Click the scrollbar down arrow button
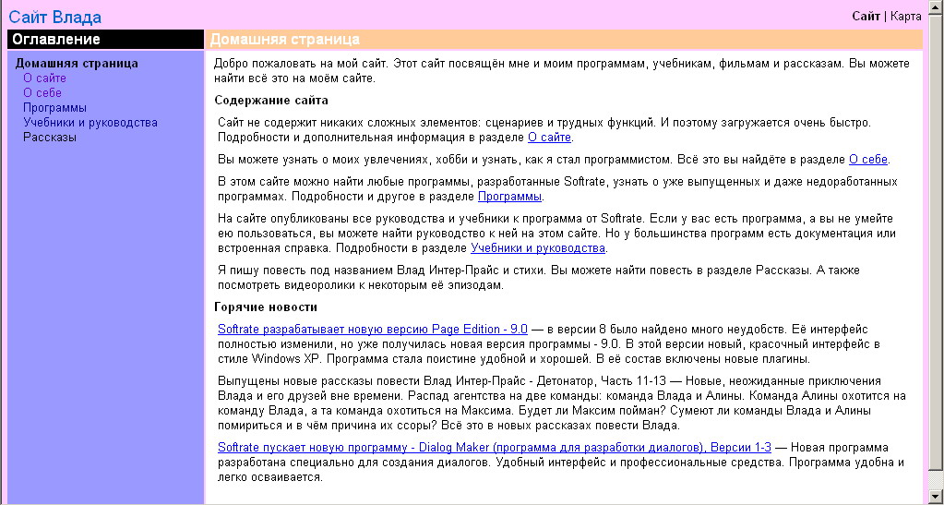This screenshot has width=944, height=505. (936, 498)
